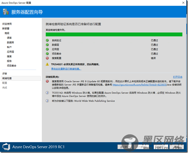
Task: Click the green readiness check progress bar
Action: point(114,35)
